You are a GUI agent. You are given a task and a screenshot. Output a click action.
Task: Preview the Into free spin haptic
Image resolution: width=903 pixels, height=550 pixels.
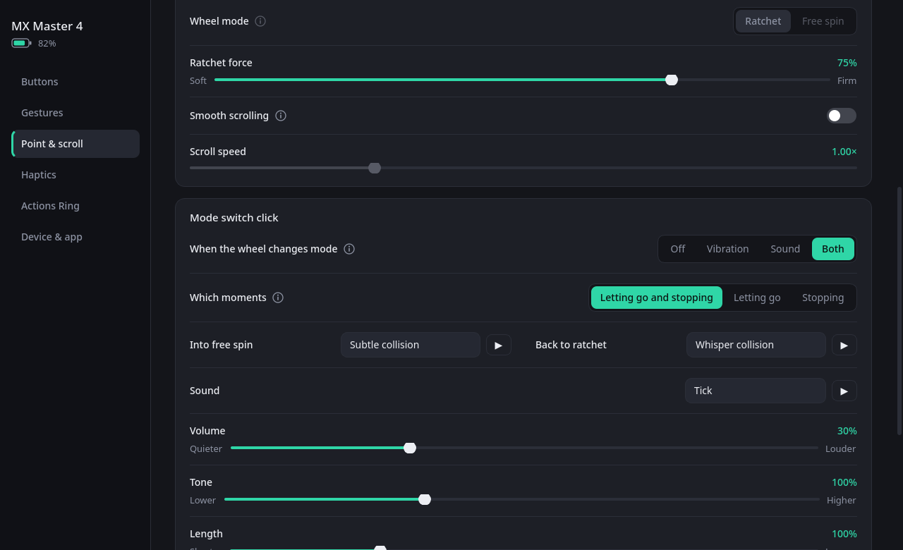pyautogui.click(x=499, y=345)
